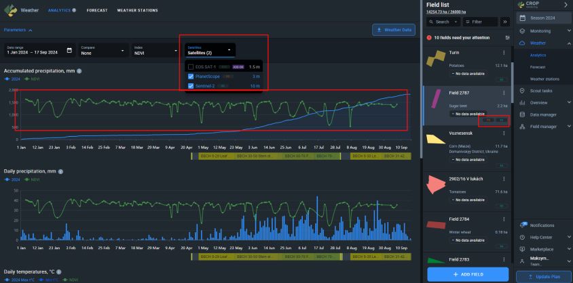Select Forecast under Weather in sidebar
573x283 pixels.
click(538, 67)
